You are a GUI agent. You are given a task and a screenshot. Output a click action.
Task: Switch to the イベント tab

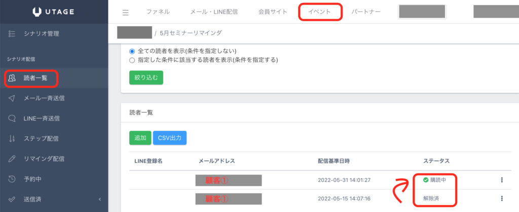click(320, 12)
